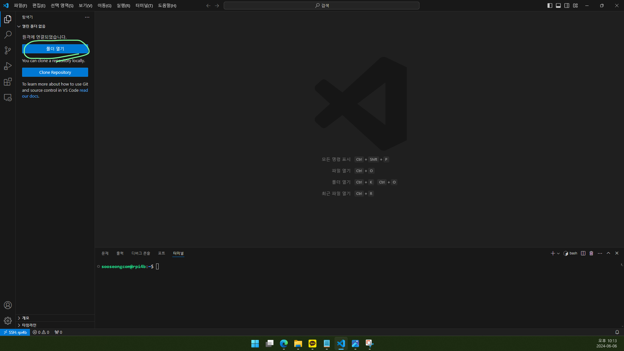Open Notepad from the taskbar
Viewport: 624px width, 351px height.
coord(327,344)
